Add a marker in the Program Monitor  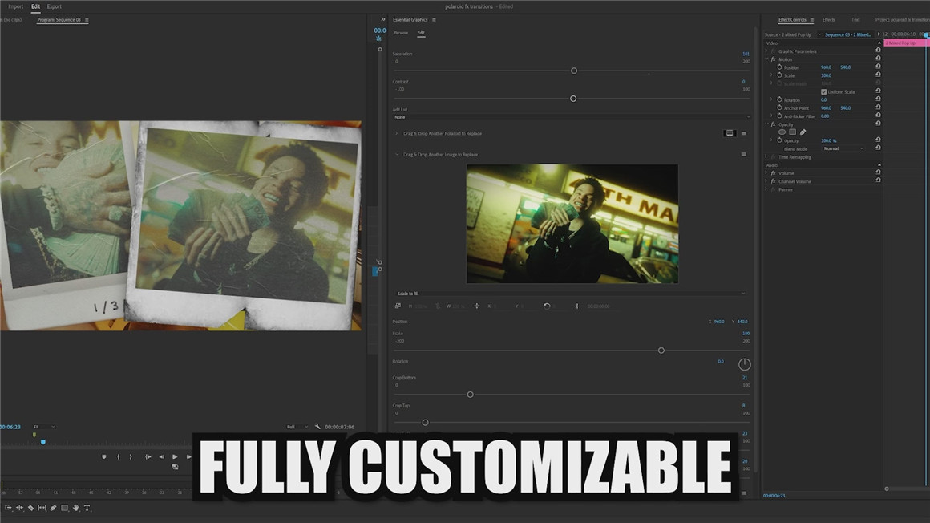point(103,457)
